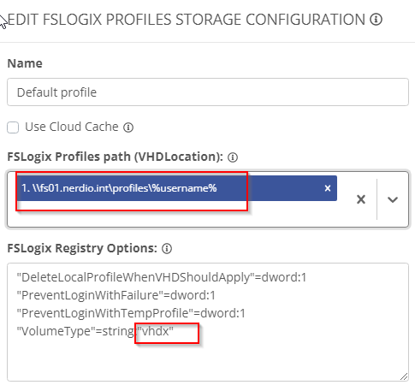
Task: Click the vhdx value in VolumeType line
Action: tap(155, 331)
